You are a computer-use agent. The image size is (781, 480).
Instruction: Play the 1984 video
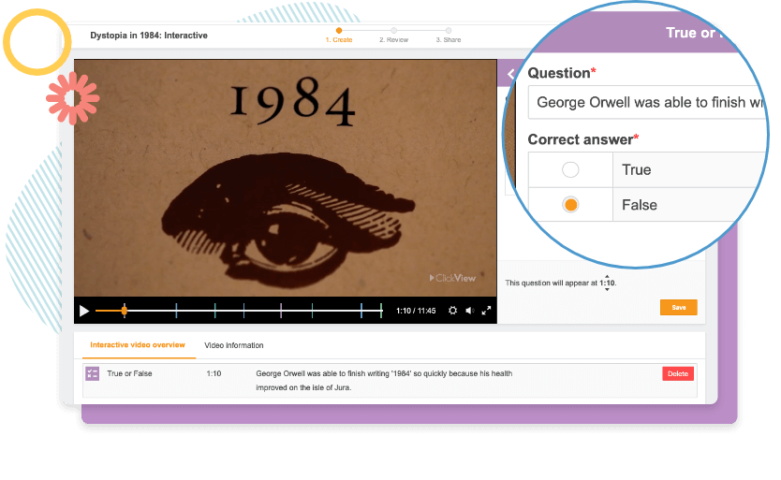tap(84, 311)
